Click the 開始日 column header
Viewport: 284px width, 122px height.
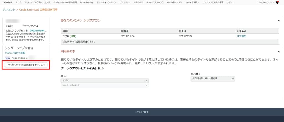[x=125, y=31]
